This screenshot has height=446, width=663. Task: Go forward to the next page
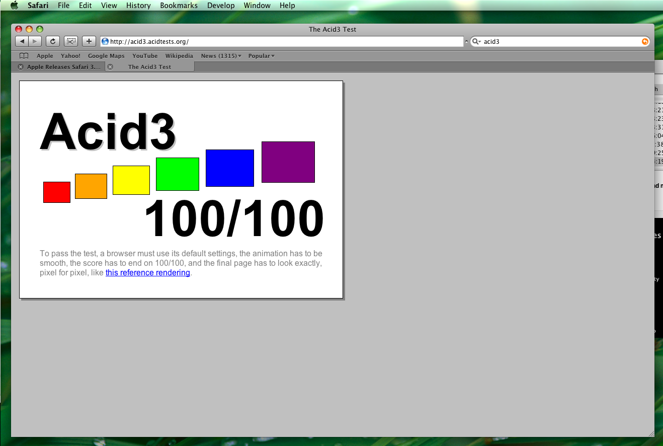point(35,41)
